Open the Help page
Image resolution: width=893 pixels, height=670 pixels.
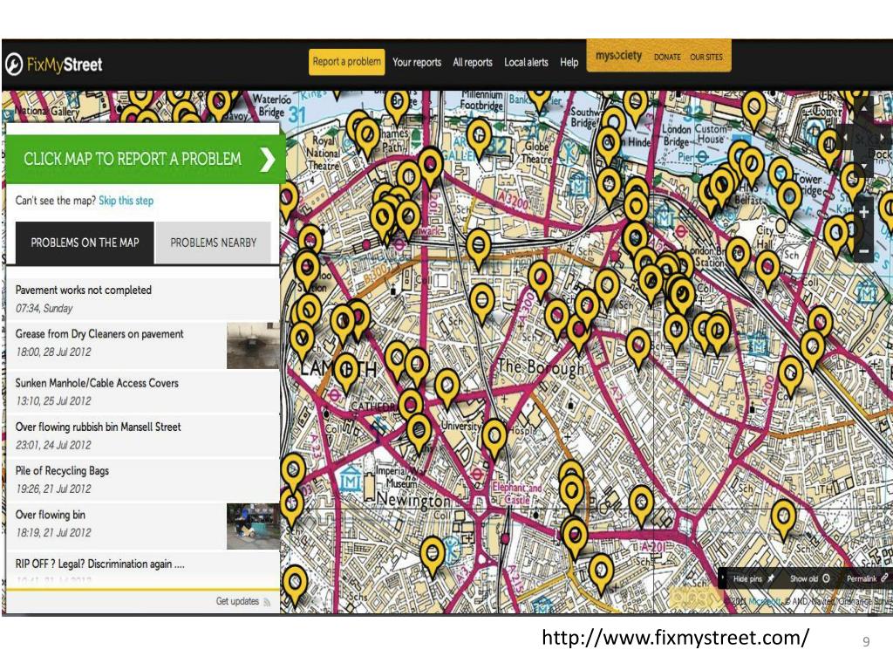(569, 62)
